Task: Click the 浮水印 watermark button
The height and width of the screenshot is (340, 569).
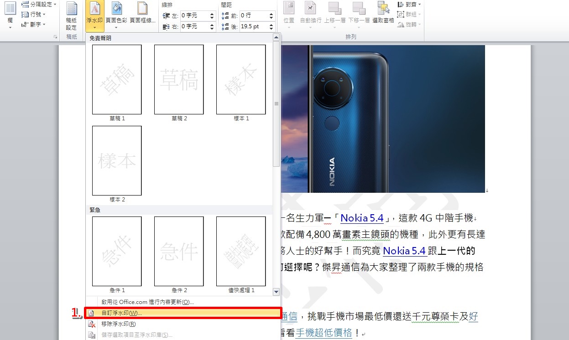Action: coord(94,15)
